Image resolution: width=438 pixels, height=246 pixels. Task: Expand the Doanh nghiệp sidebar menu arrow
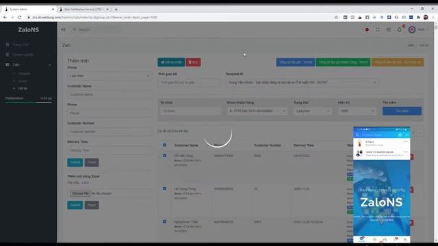point(50,55)
